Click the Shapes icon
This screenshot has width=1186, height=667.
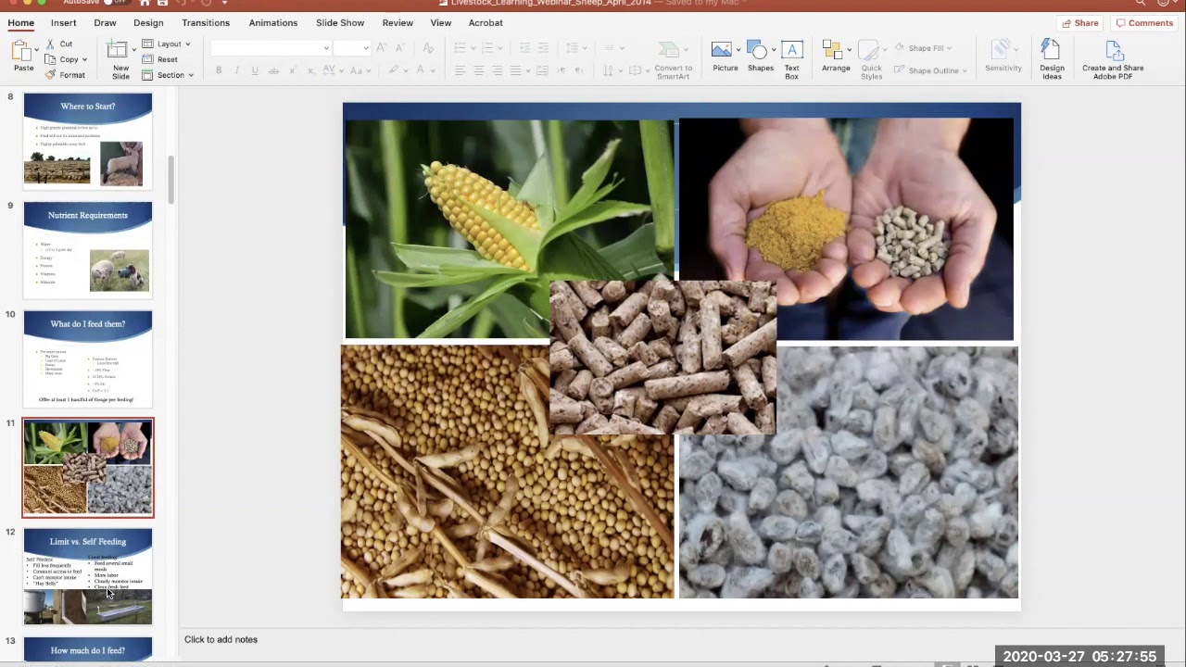[758, 50]
